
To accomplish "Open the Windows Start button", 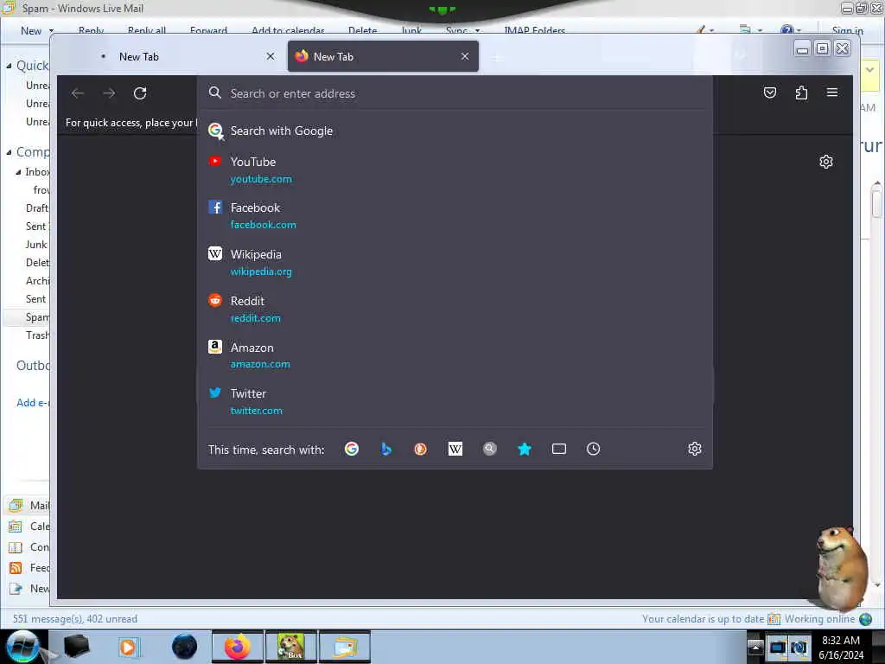I will tap(22, 647).
